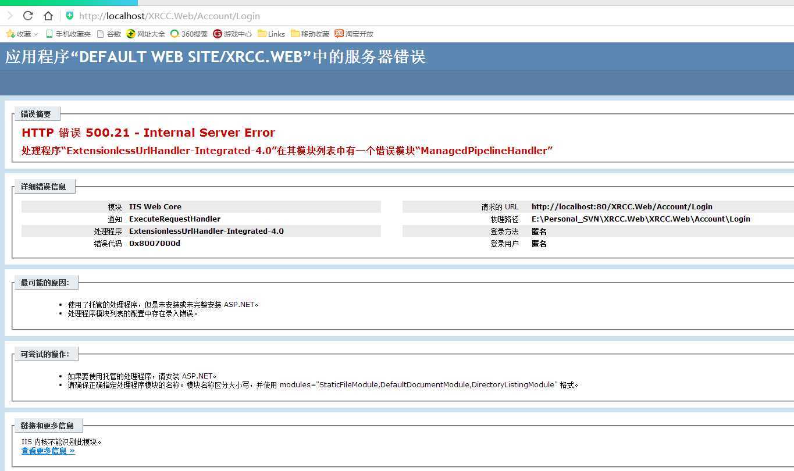Image resolution: width=794 pixels, height=471 pixels.
Task: Expand the 收藏 dropdown arrow
Action: [x=36, y=34]
